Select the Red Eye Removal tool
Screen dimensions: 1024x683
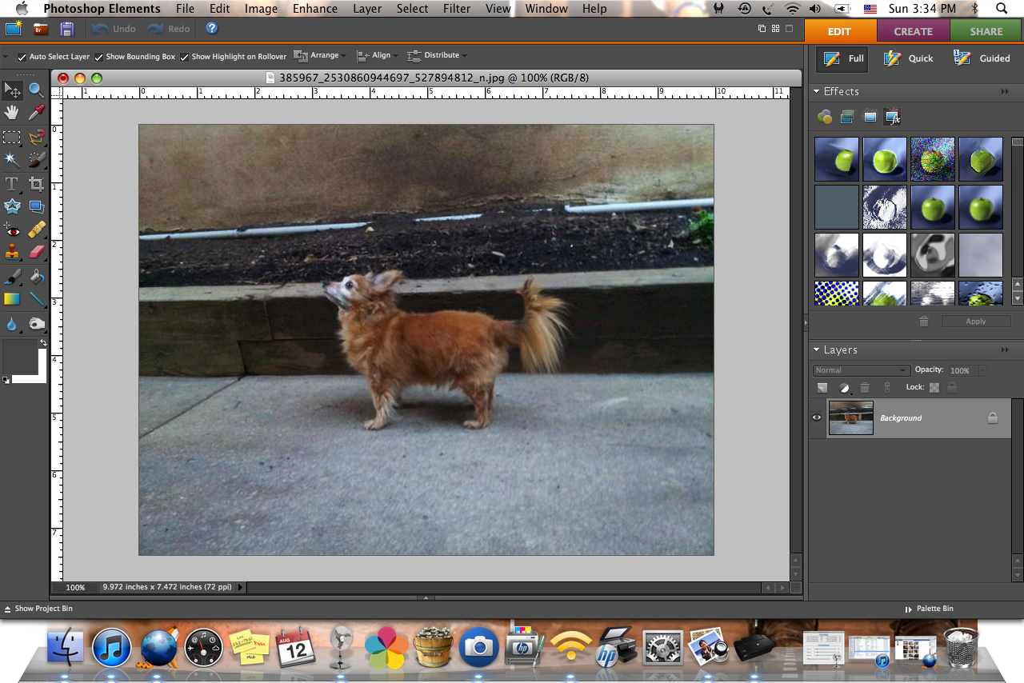[x=12, y=230]
